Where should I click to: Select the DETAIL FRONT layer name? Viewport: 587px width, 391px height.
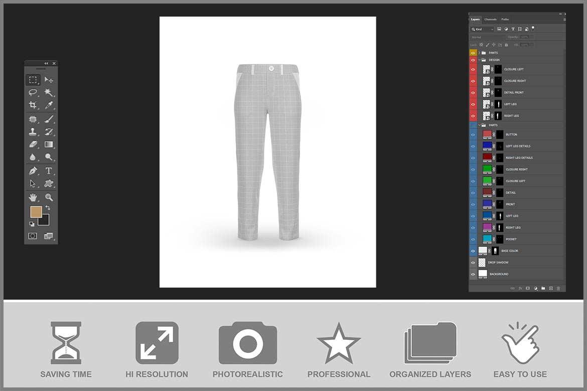coord(514,92)
